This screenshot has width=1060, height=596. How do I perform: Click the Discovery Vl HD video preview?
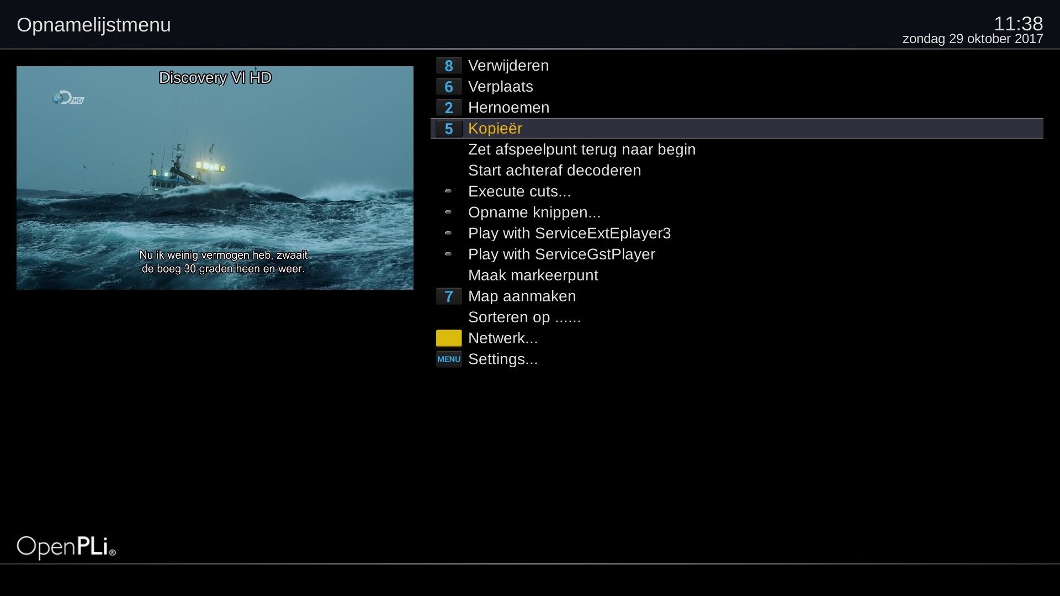[x=215, y=178]
